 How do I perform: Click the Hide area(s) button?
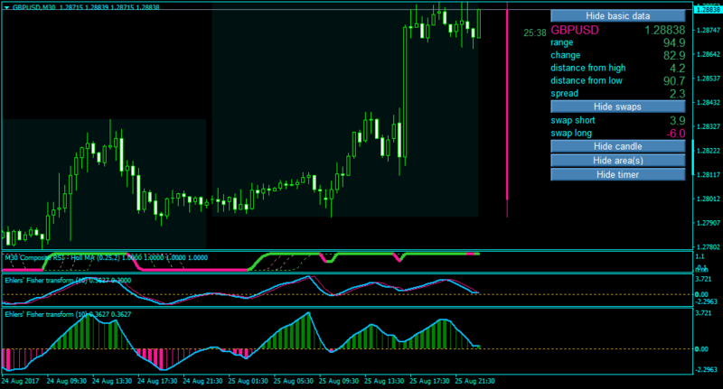point(617,161)
